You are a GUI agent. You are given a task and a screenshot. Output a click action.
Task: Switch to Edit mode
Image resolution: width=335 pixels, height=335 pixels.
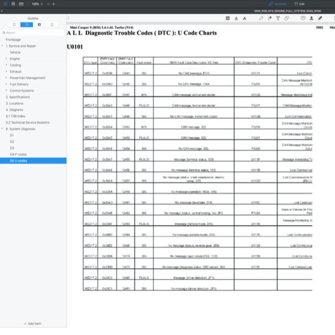299,4
